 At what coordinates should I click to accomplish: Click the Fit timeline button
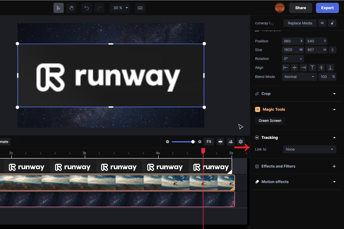pyautogui.click(x=209, y=142)
